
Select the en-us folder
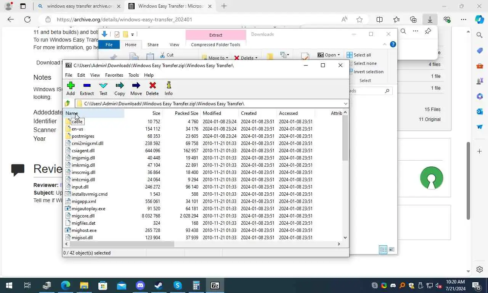click(77, 129)
